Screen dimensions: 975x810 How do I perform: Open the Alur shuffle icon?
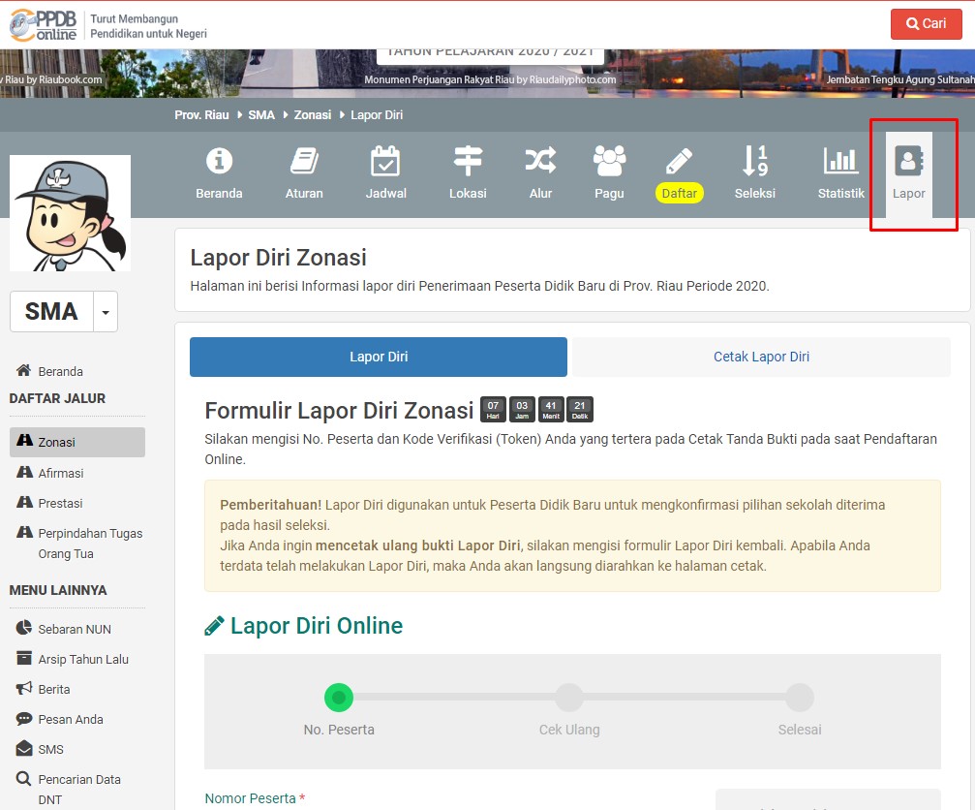pyautogui.click(x=540, y=160)
